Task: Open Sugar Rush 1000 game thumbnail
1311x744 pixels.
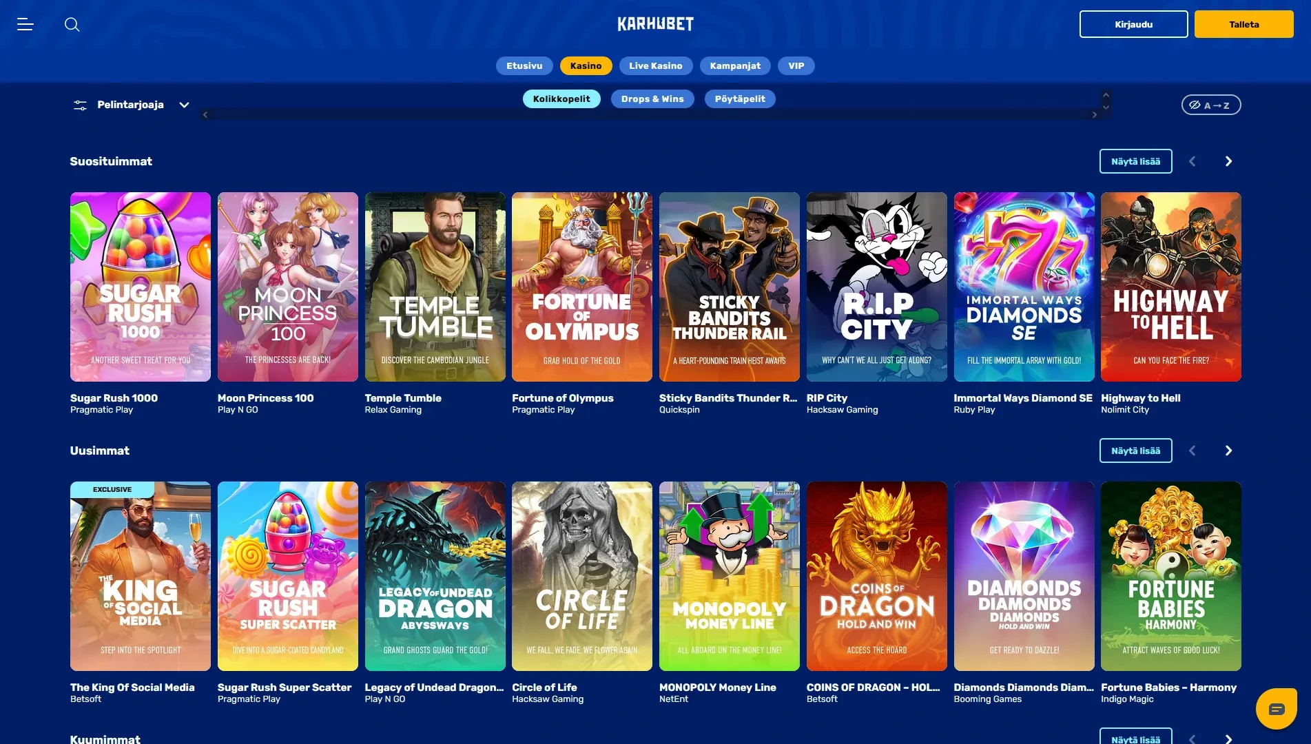Action: click(141, 287)
